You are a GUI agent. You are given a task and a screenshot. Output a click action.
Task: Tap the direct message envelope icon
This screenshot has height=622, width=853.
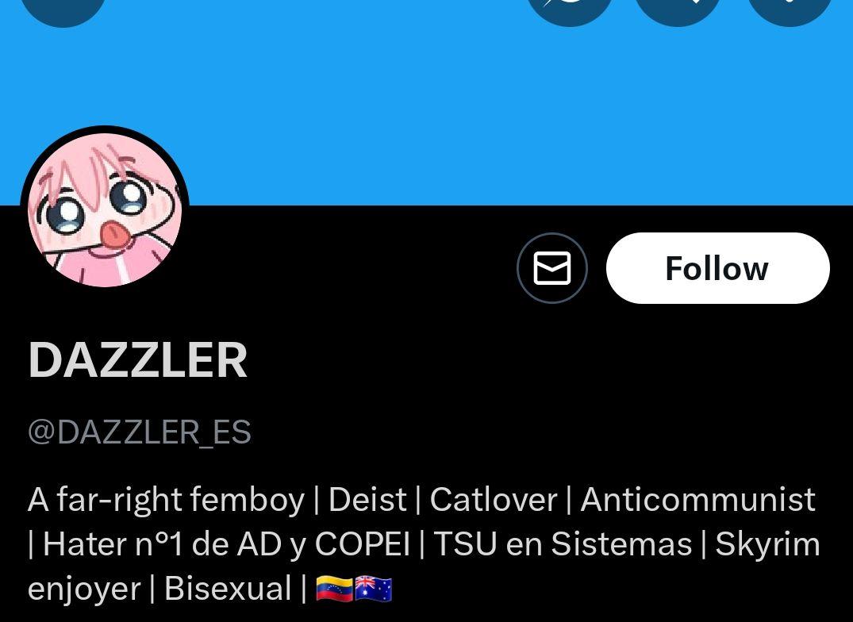(x=551, y=268)
